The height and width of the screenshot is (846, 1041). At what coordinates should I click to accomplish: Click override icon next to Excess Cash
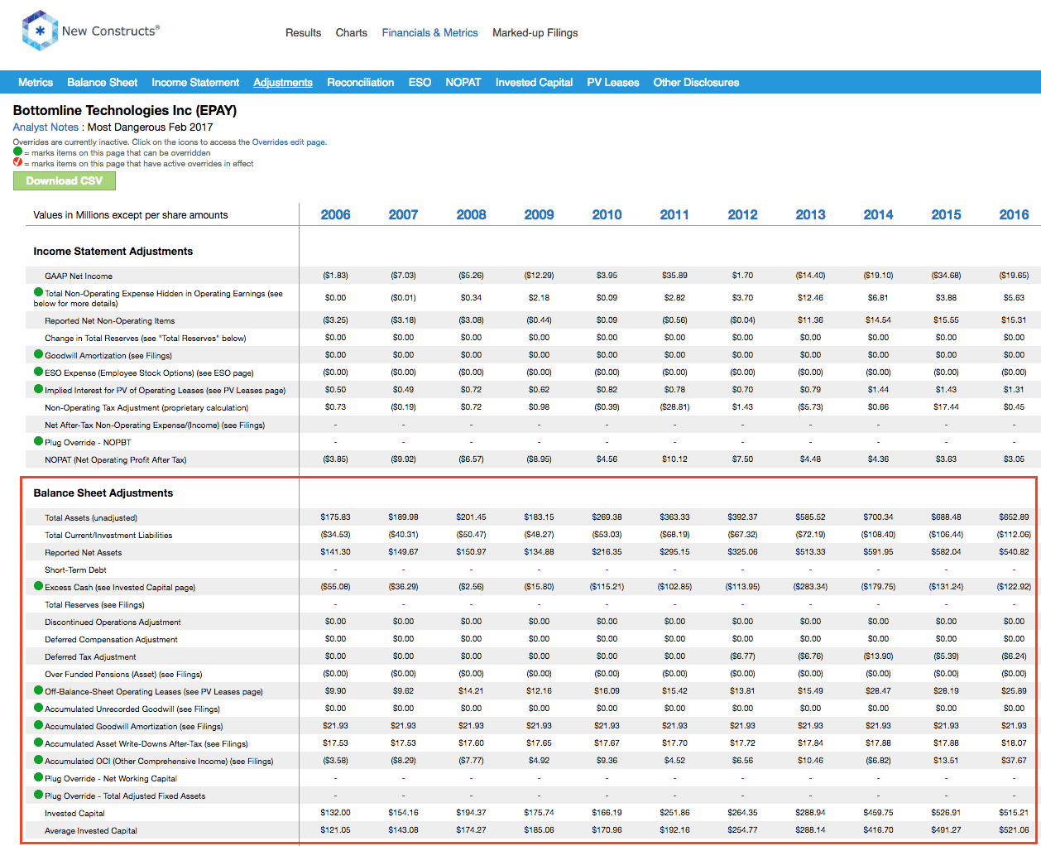point(39,586)
